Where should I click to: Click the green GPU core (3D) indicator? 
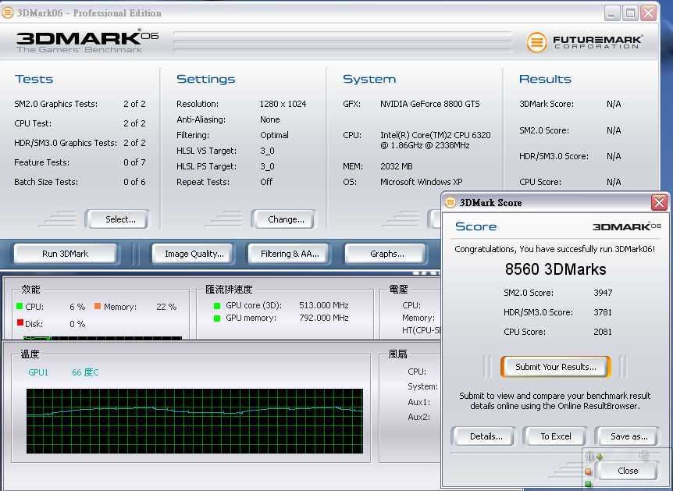217,305
